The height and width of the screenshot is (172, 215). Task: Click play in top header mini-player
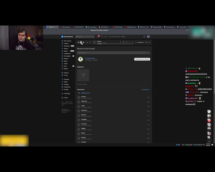tap(104, 37)
